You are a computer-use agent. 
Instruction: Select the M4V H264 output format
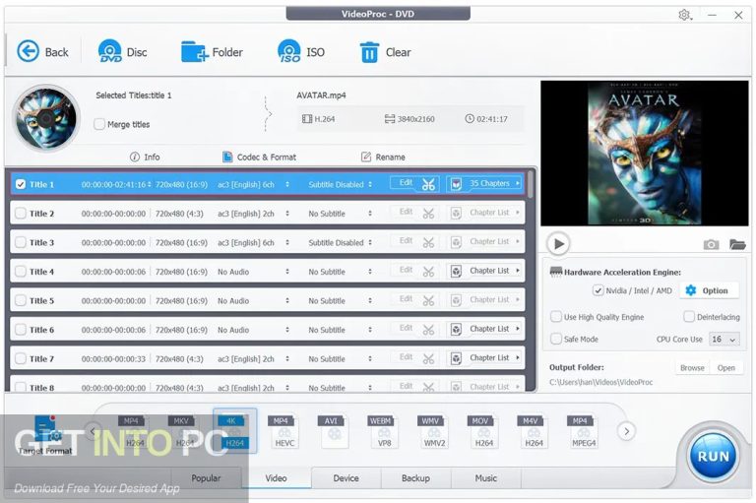pyautogui.click(x=534, y=431)
